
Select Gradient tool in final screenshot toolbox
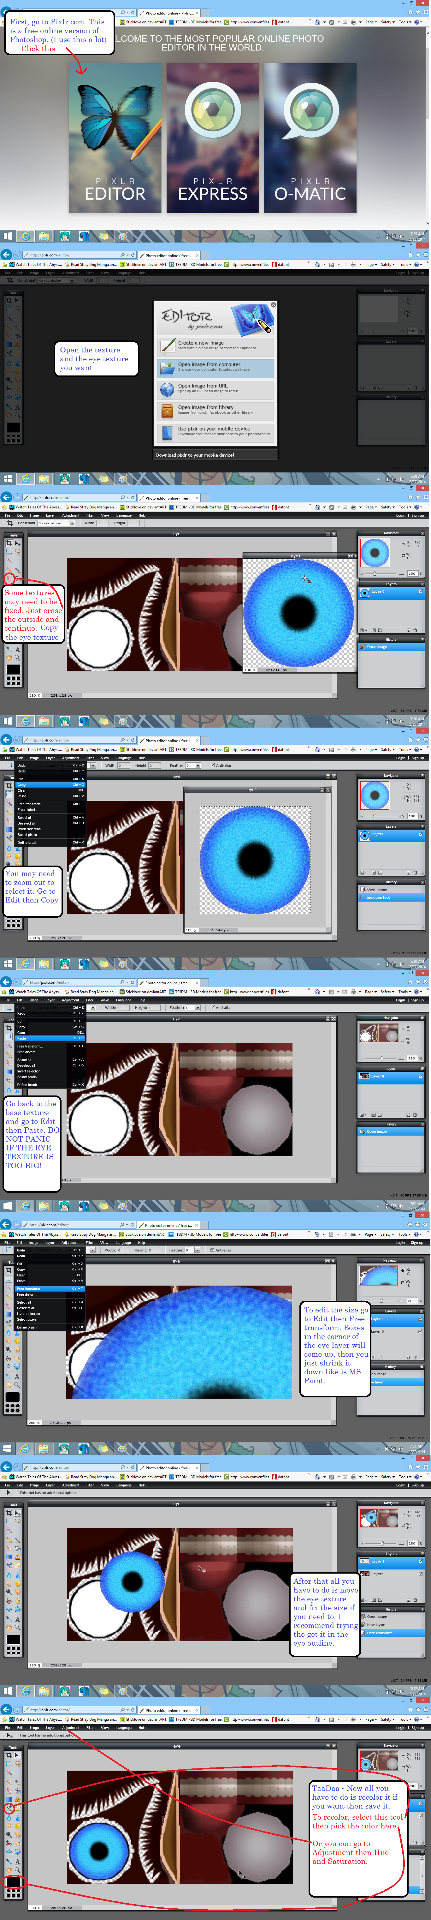[x=9, y=1800]
